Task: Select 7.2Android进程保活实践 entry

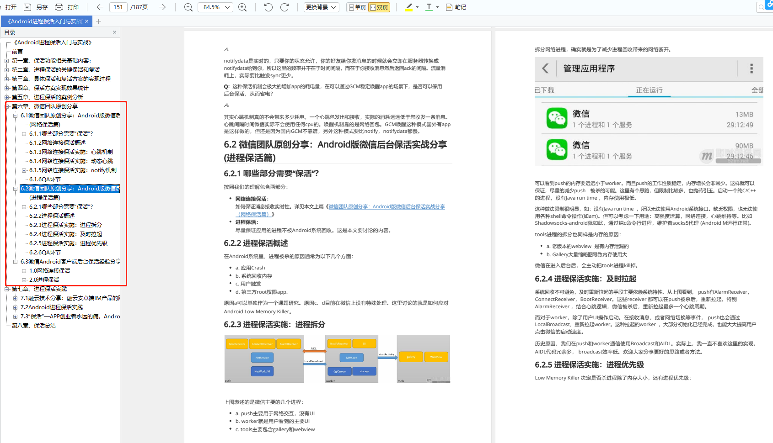Action: pyautogui.click(x=52, y=307)
